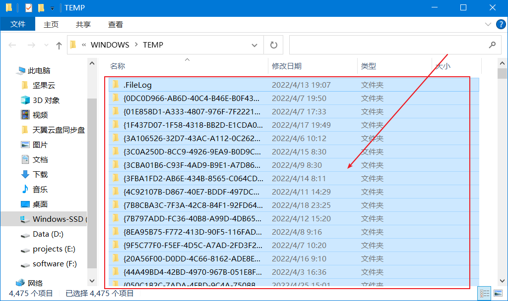
Task: Open 桌面 in the sidebar
Action: coord(40,204)
